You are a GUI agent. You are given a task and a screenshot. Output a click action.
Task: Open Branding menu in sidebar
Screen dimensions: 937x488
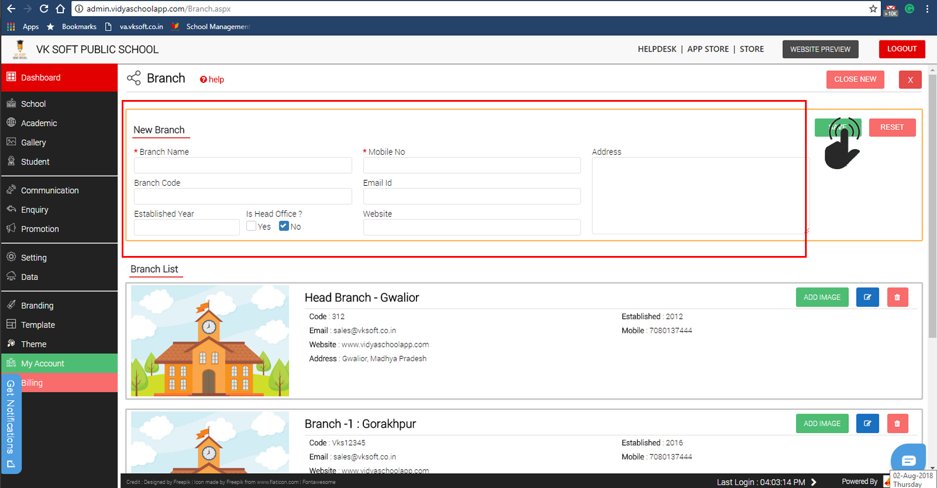(59, 306)
